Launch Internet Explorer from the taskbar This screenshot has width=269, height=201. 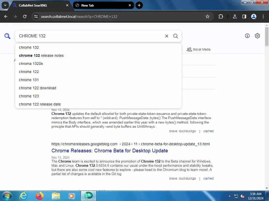[x=23, y=196]
